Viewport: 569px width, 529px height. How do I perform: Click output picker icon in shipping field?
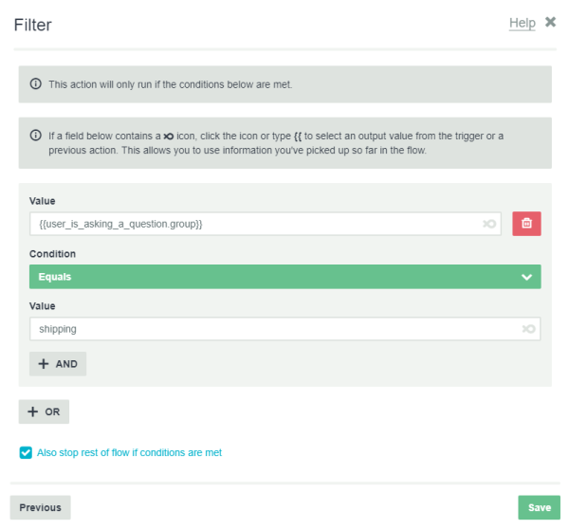(x=528, y=329)
